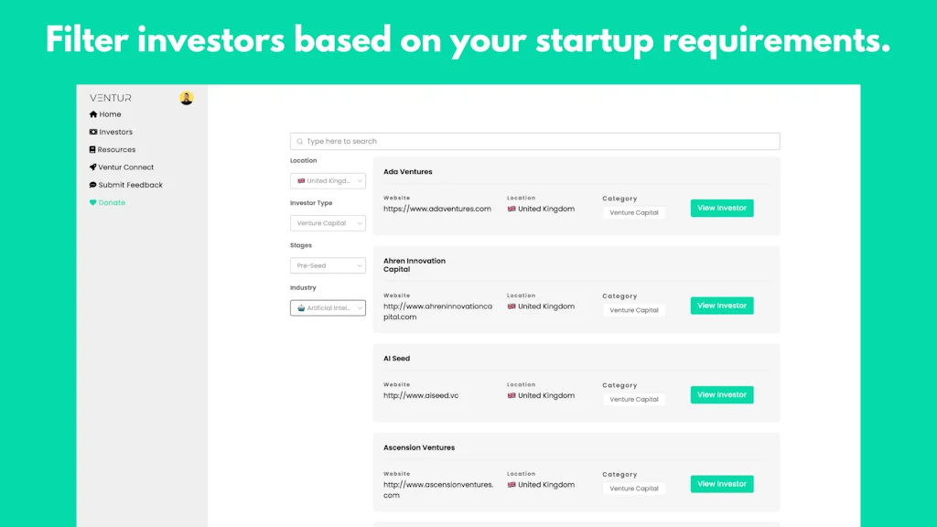Click the heart icon next to Donate
Image resolution: width=937 pixels, height=527 pixels.
pyautogui.click(x=92, y=202)
